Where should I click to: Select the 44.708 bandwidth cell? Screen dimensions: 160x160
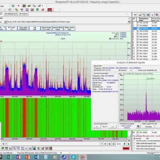pos(156,42)
